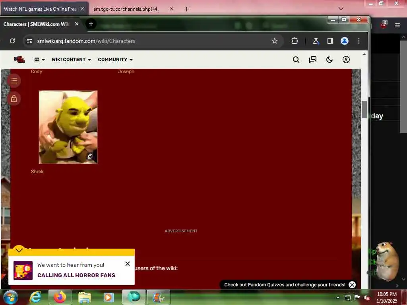This screenshot has height=305, width=407.
Task: Open the wiki Discuss icon
Action: (312, 60)
